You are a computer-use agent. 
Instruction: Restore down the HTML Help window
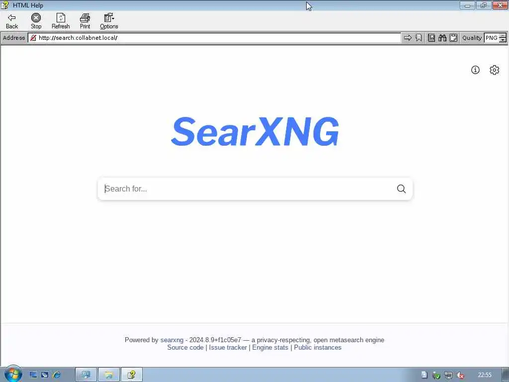[x=484, y=5]
